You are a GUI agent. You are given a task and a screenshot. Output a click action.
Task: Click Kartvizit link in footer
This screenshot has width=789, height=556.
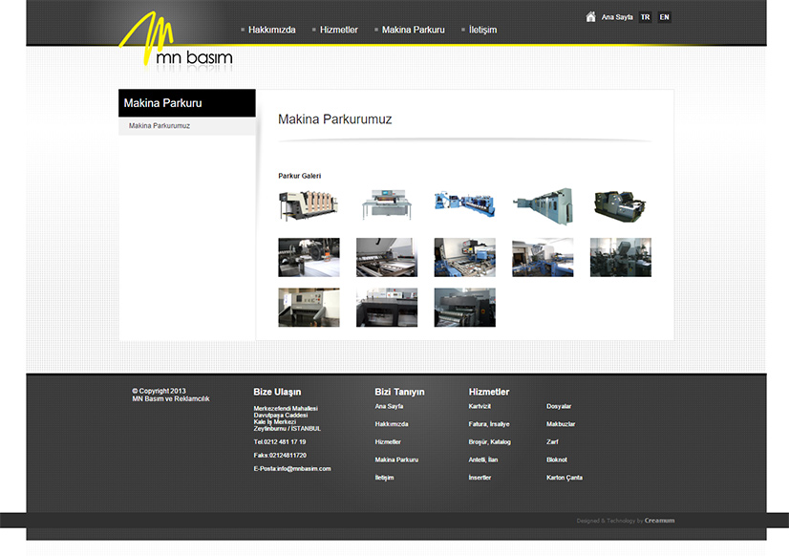tap(480, 407)
